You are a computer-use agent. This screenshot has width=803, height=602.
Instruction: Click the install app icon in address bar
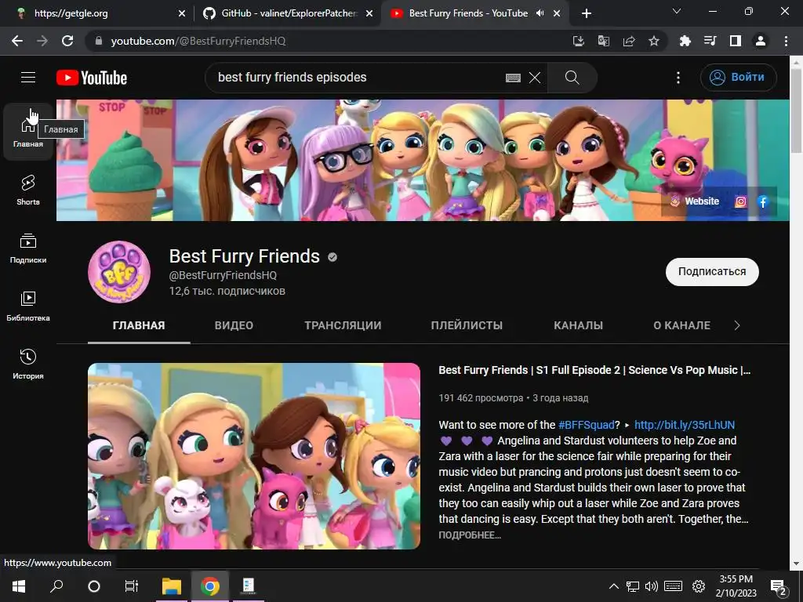point(578,41)
